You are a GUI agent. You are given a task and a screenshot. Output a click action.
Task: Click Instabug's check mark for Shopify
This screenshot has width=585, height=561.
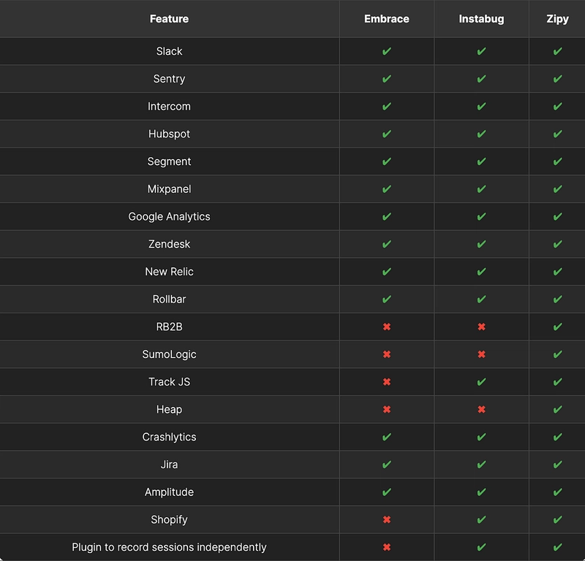coord(481,519)
